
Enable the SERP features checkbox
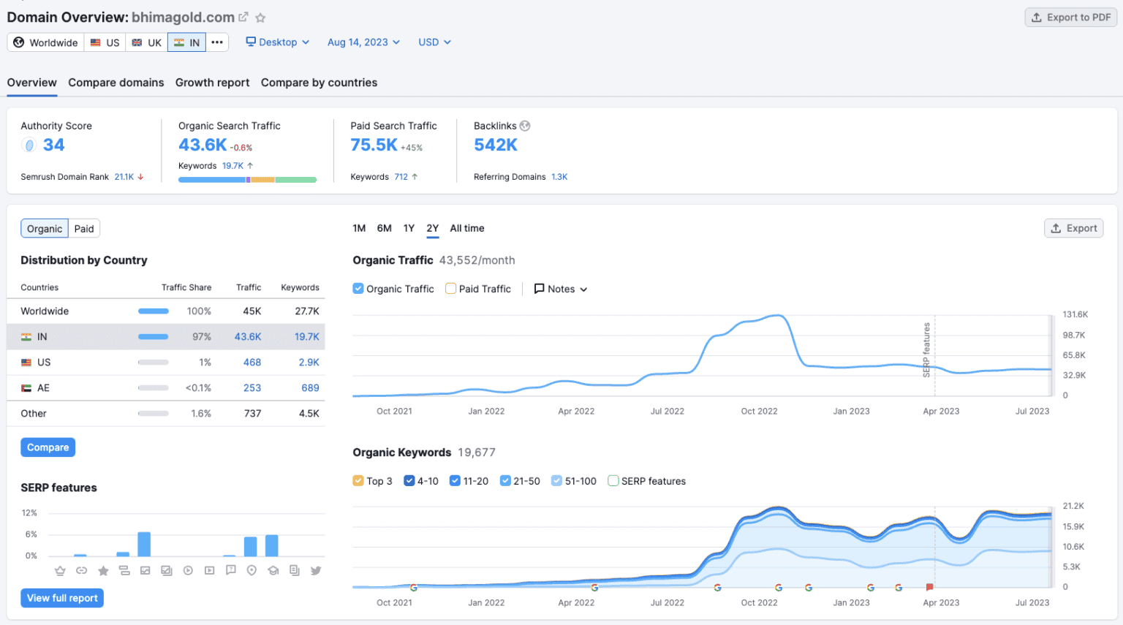tap(613, 481)
